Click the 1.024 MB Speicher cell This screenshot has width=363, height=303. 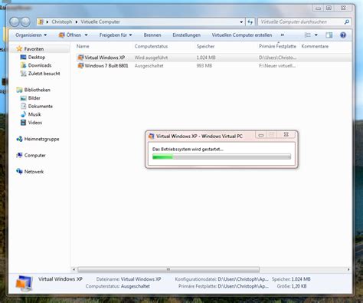point(206,58)
